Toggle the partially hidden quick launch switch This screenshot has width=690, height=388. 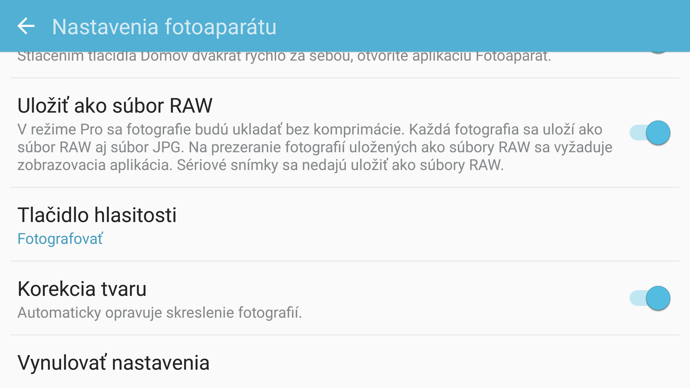coord(658,52)
